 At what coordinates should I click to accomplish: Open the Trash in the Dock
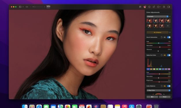pos(156,107)
